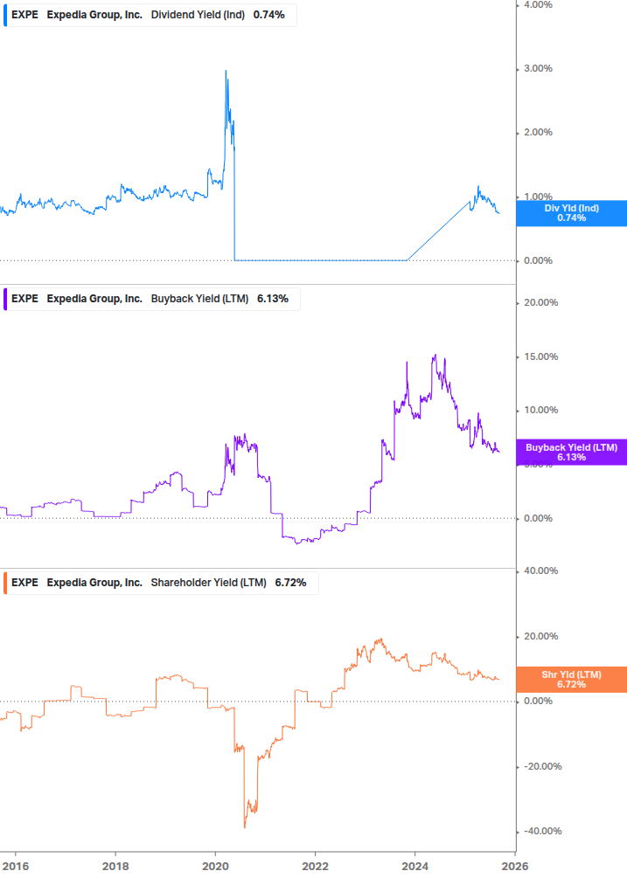
Task: Click the Dividend Yield (Ind) legend label
Action: 198,15
